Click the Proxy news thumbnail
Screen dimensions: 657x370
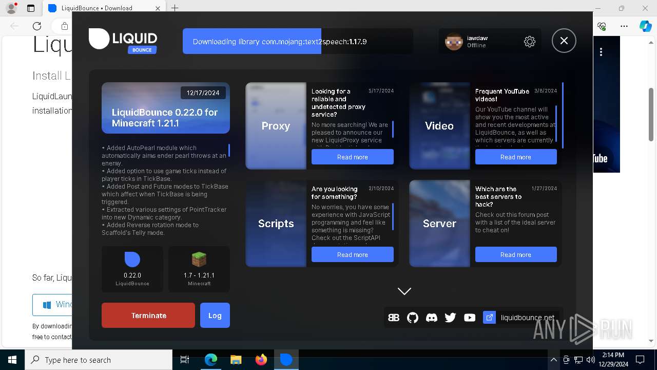(276, 125)
